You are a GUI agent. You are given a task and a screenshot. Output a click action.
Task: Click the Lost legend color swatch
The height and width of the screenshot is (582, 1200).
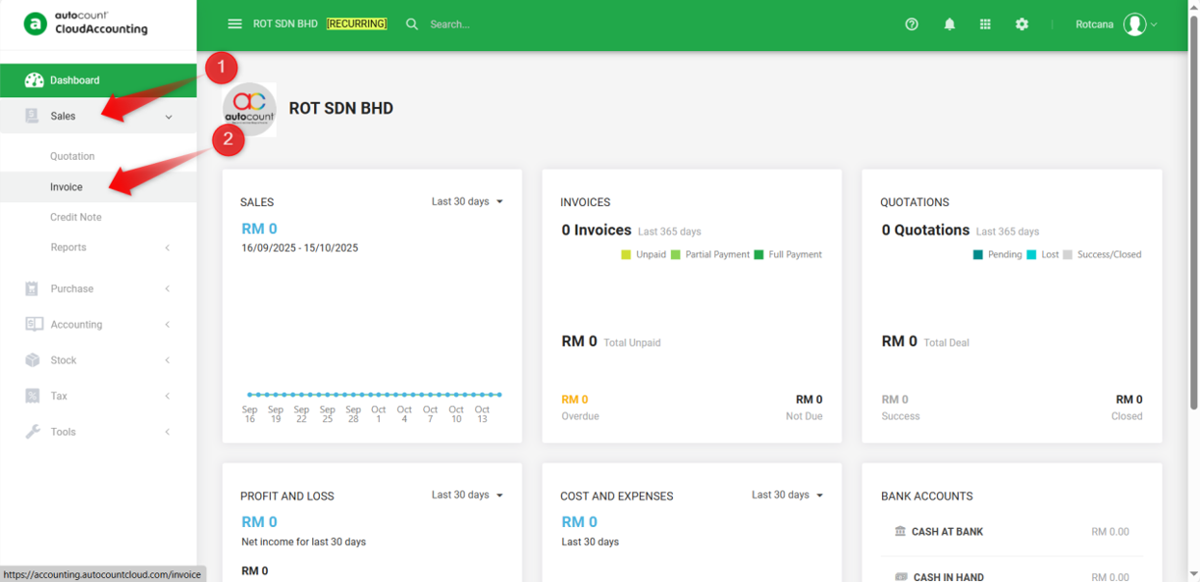(1031, 254)
